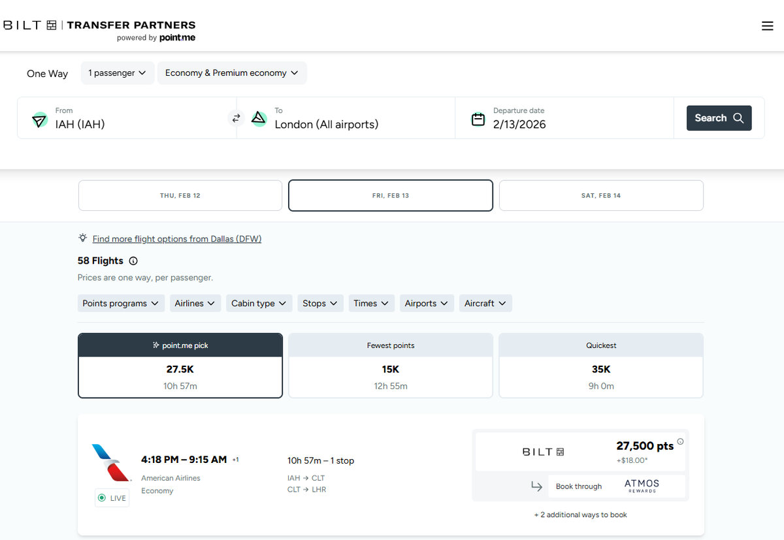This screenshot has width=784, height=540.
Task: Switch to Saturday, Feb 14 date tab
Action: coord(600,195)
